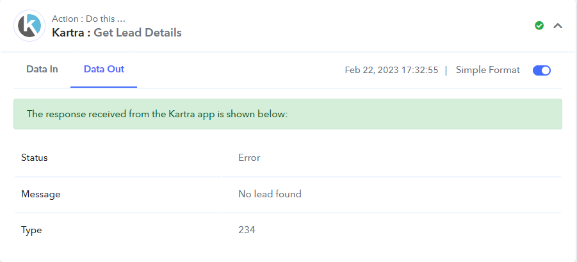Click the Error status value
This screenshot has width=577, height=262.
coord(249,158)
